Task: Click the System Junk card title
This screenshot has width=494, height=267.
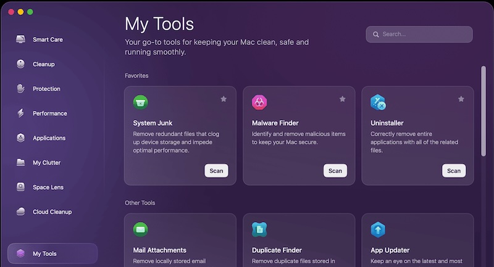Action: [x=153, y=123]
